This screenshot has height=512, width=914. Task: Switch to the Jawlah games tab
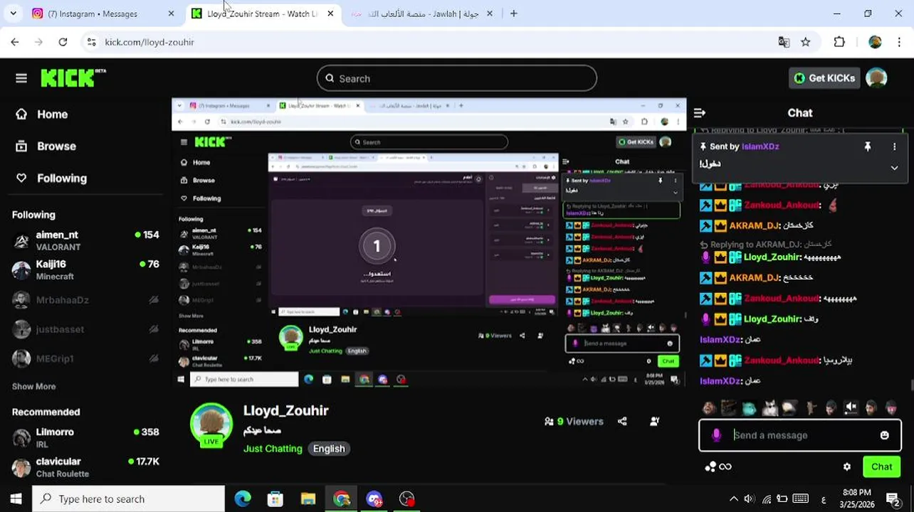[x=423, y=14]
